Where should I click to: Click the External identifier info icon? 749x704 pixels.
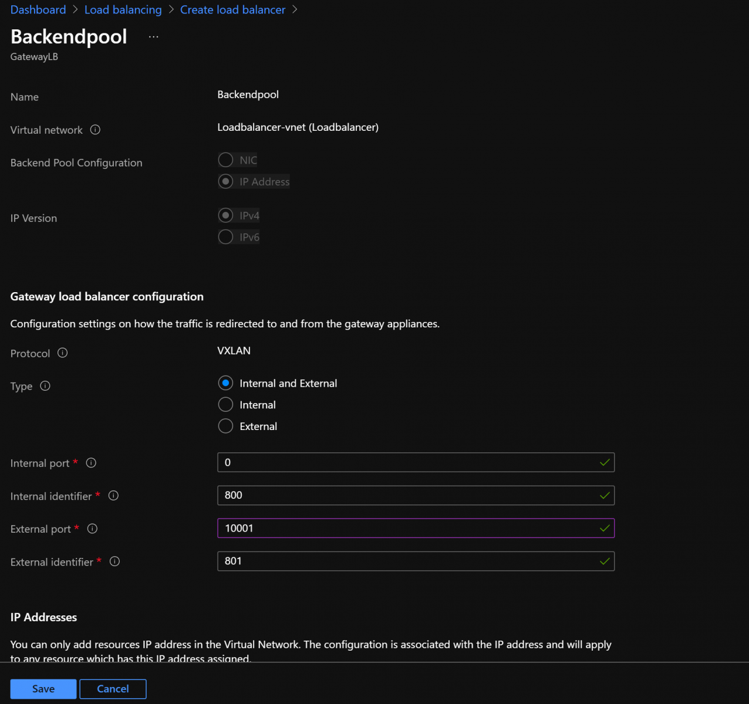pos(115,561)
